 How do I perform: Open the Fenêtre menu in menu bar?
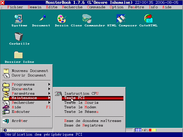pos(136,7)
